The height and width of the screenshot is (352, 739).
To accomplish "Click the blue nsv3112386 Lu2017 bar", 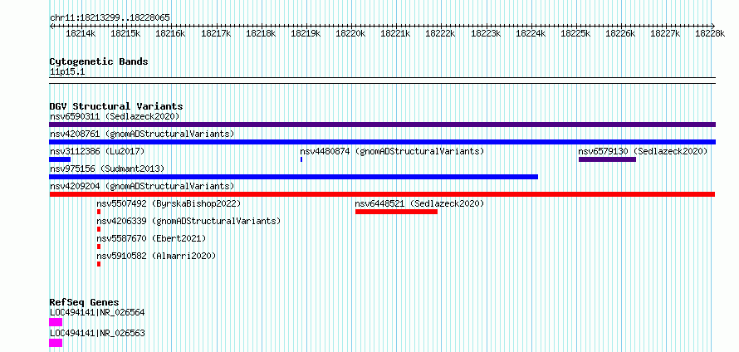I will [x=60, y=159].
